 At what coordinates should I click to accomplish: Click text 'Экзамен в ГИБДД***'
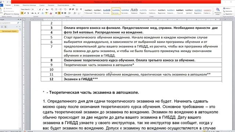pyautogui.click(x=81, y=79)
